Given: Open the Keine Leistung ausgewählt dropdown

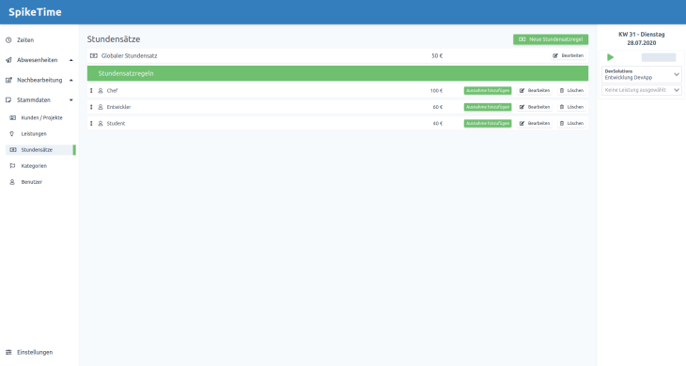Looking at the screenshot, I should (x=642, y=90).
